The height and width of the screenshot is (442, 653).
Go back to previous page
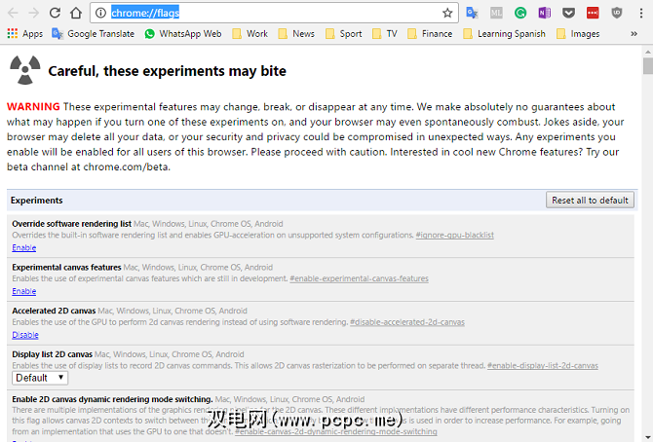13,13
